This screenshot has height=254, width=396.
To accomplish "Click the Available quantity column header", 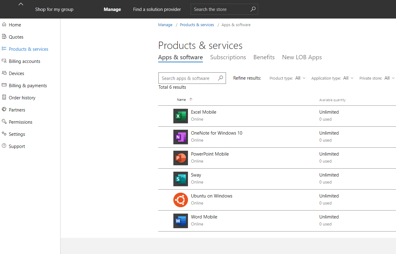I will tap(332, 100).
